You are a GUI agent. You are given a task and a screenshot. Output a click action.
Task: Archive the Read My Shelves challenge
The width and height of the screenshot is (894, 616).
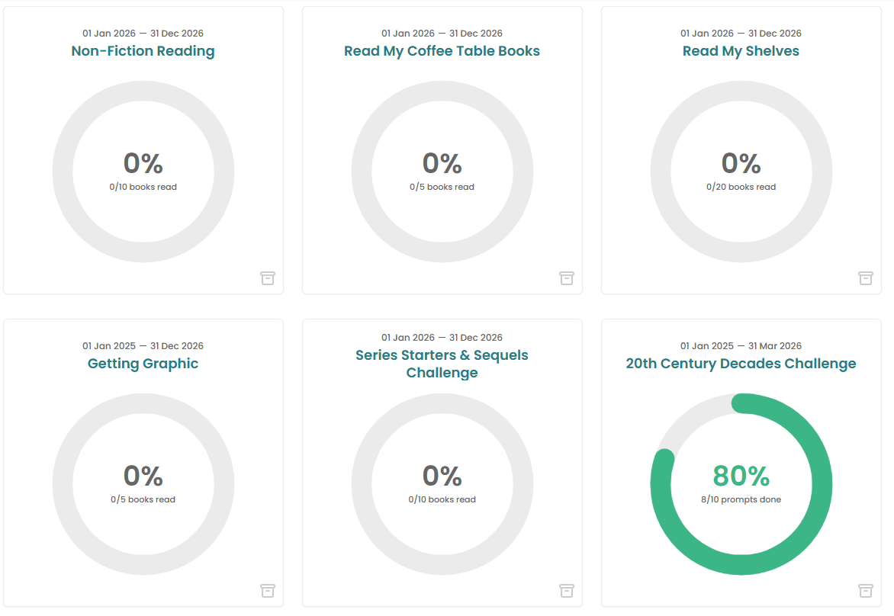pyautogui.click(x=866, y=278)
